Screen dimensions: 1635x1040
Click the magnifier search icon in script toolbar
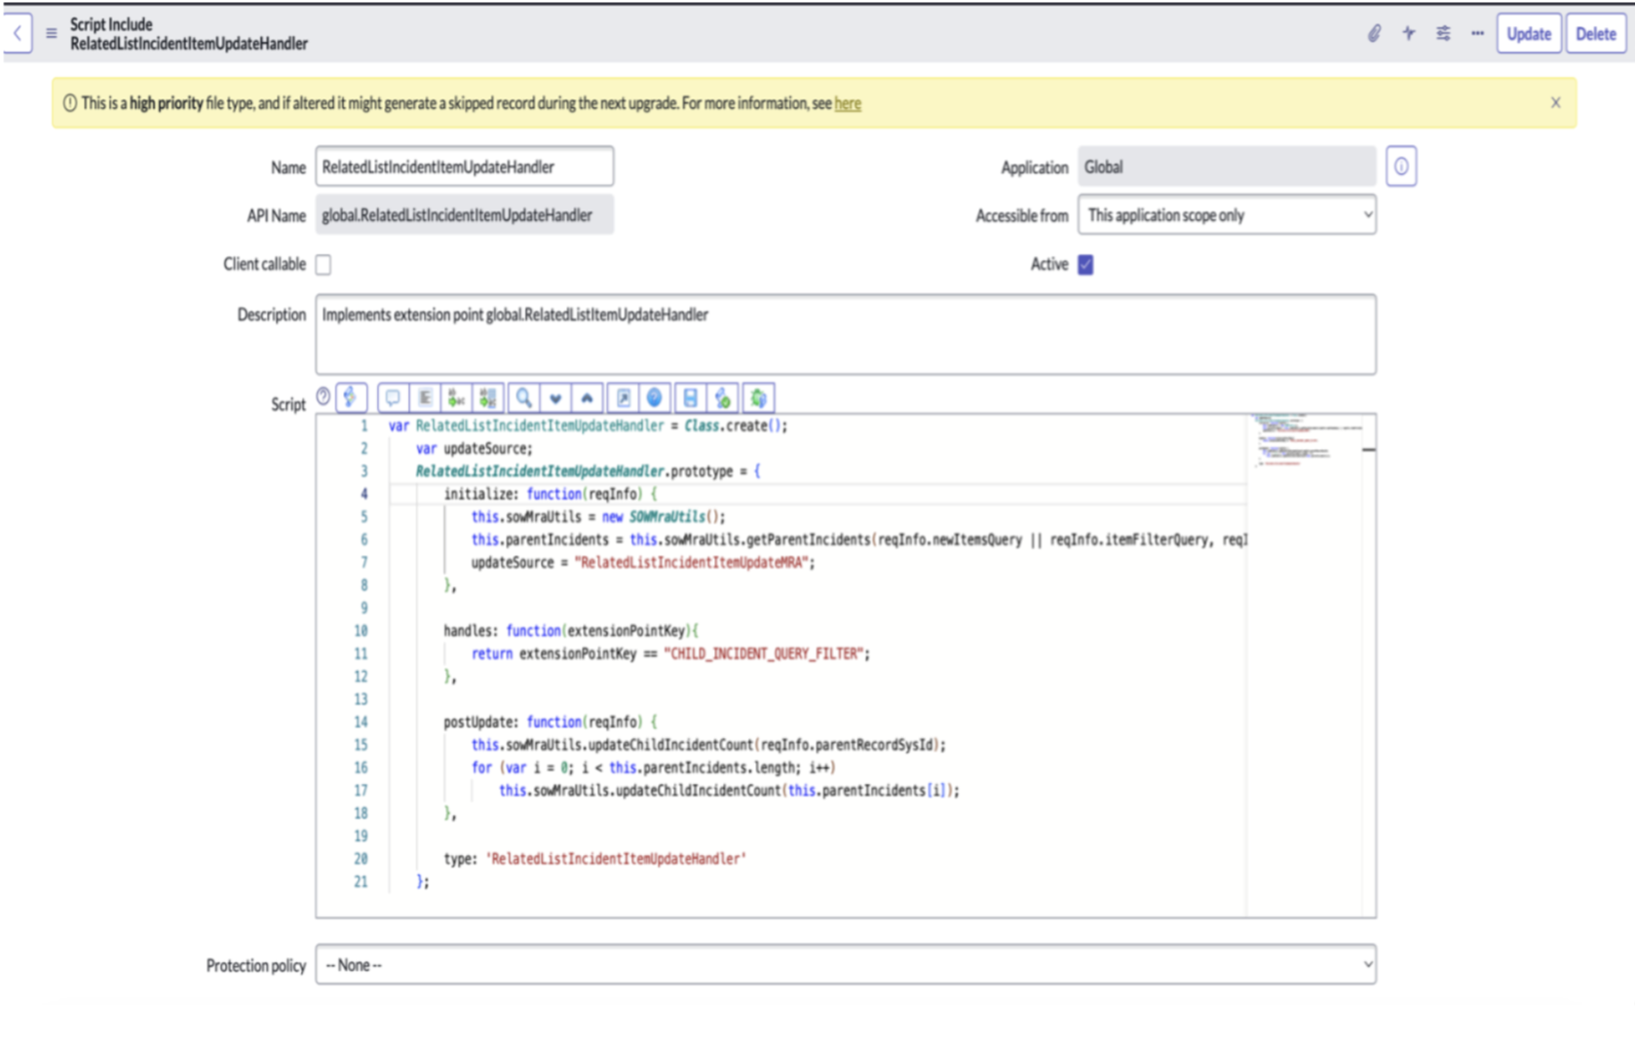coord(523,397)
